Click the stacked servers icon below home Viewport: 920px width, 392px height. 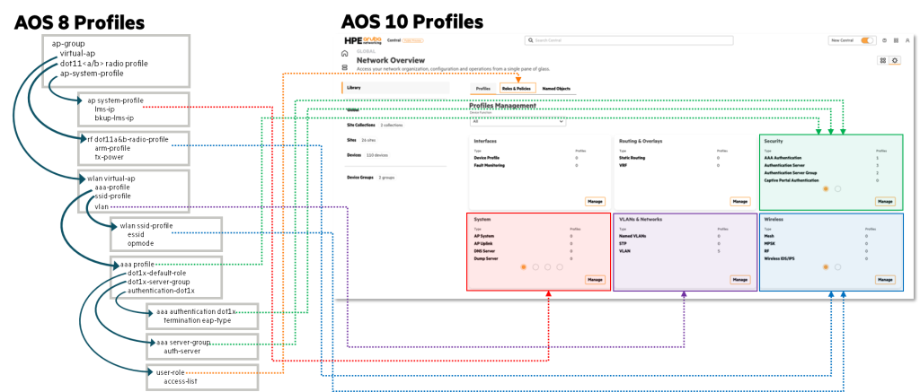click(344, 66)
